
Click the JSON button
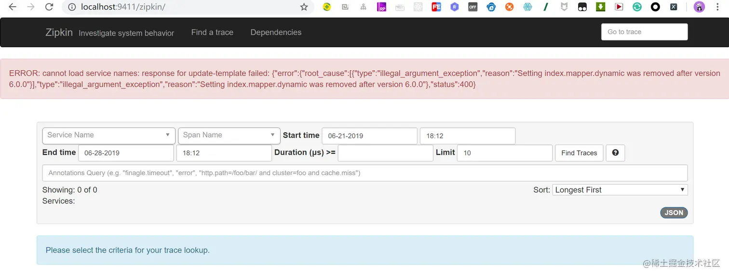(674, 213)
